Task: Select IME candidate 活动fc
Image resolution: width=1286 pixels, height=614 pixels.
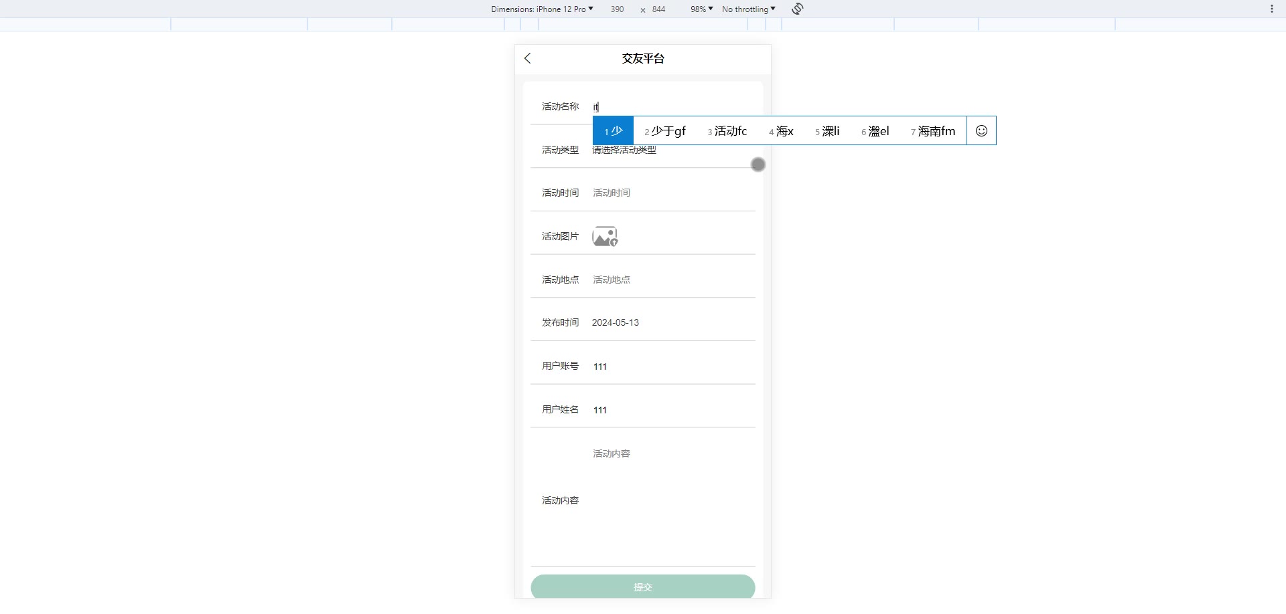Action: (727, 131)
